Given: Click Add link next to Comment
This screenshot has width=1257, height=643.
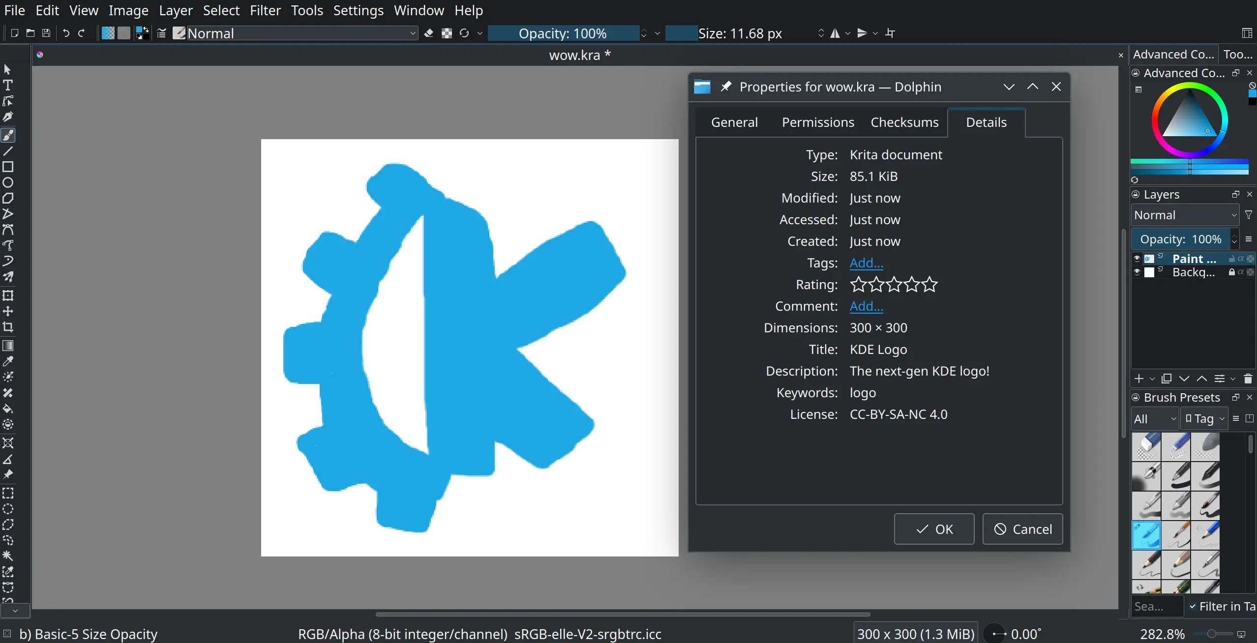Looking at the screenshot, I should pos(866,306).
